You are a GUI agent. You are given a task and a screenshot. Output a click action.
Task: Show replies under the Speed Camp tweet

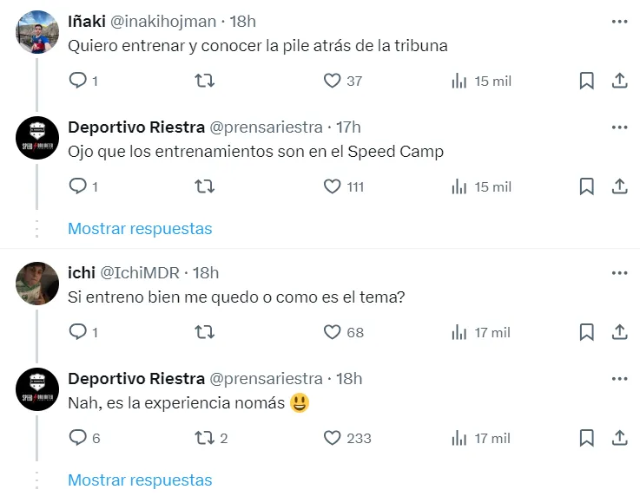coord(140,229)
